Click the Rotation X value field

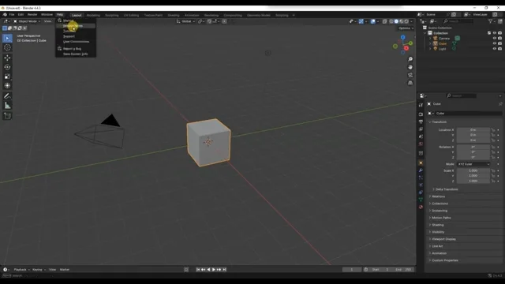(x=473, y=148)
